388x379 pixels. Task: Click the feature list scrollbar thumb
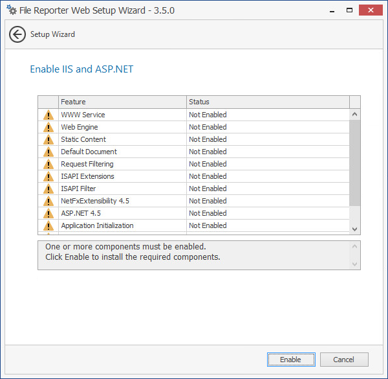[x=354, y=162]
